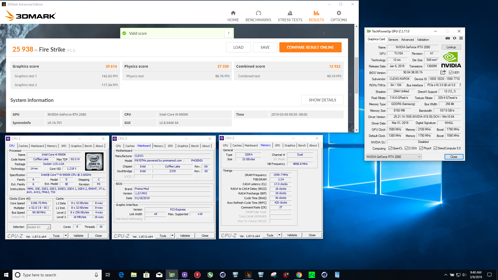Click the Close button in GPU-Z
Screen dimensions: 498x280
click(454, 157)
